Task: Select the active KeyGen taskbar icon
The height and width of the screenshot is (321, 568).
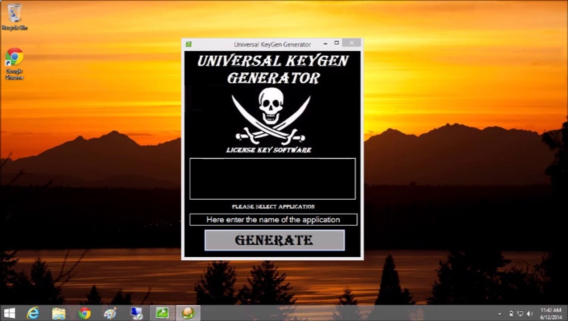Action: [x=188, y=313]
